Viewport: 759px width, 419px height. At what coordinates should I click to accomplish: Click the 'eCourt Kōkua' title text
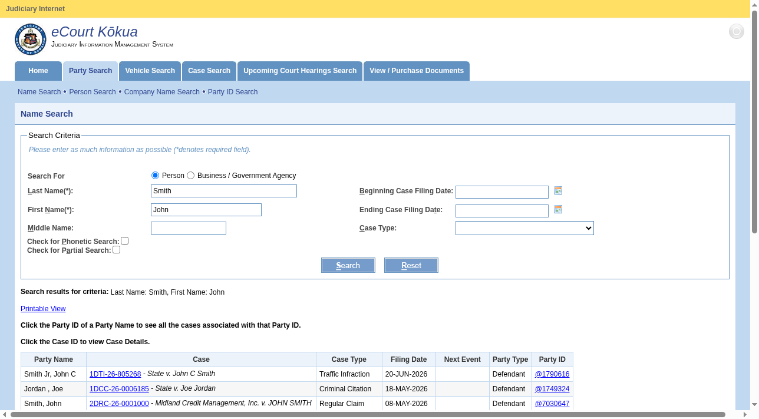[94, 32]
